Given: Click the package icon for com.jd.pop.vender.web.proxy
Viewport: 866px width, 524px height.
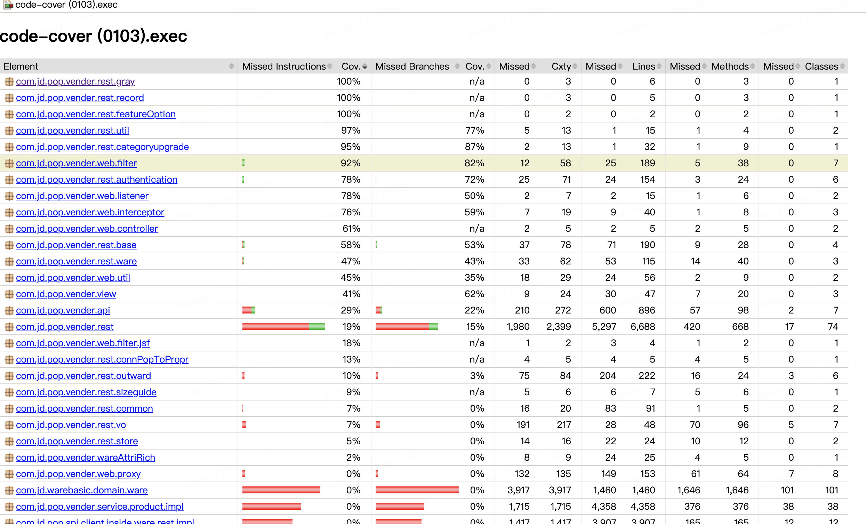Looking at the screenshot, I should 9,474.
